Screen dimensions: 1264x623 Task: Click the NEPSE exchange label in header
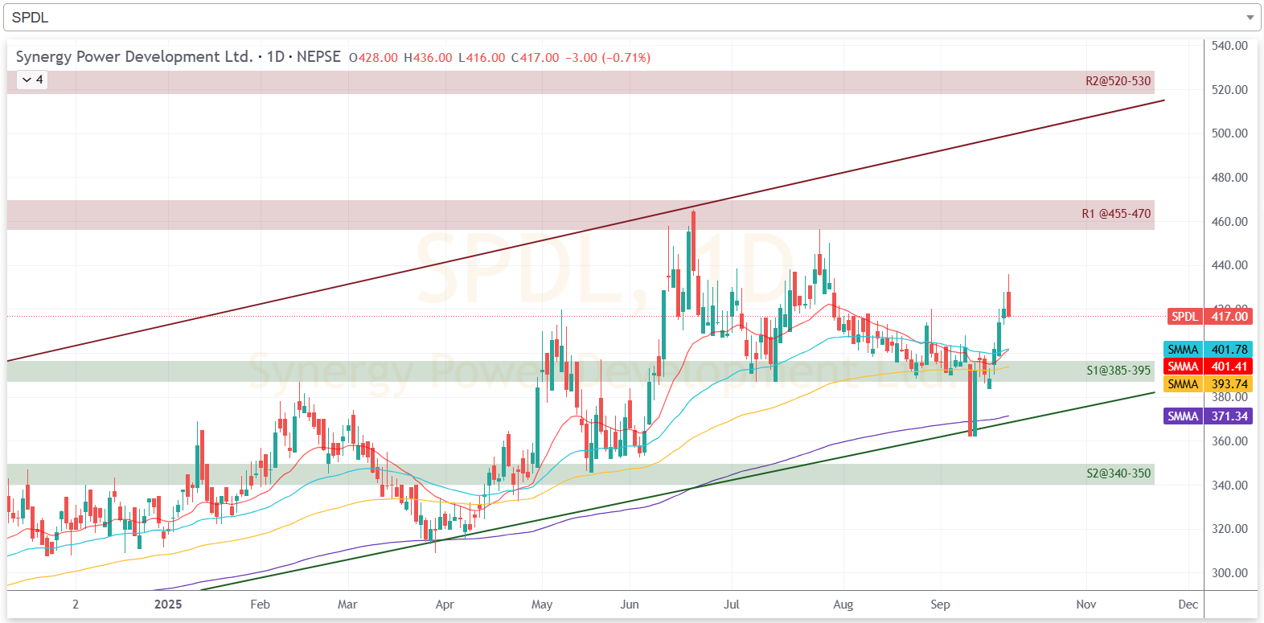(x=318, y=57)
